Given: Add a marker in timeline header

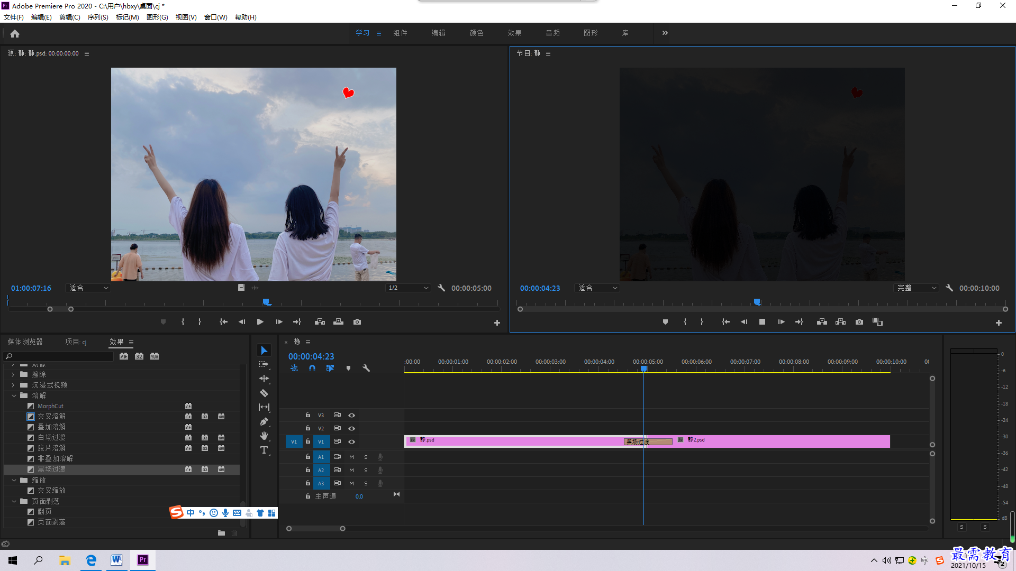Looking at the screenshot, I should 348,368.
